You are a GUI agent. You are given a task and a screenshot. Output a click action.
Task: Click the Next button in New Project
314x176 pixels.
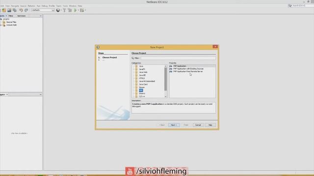pyautogui.click(x=174, y=125)
